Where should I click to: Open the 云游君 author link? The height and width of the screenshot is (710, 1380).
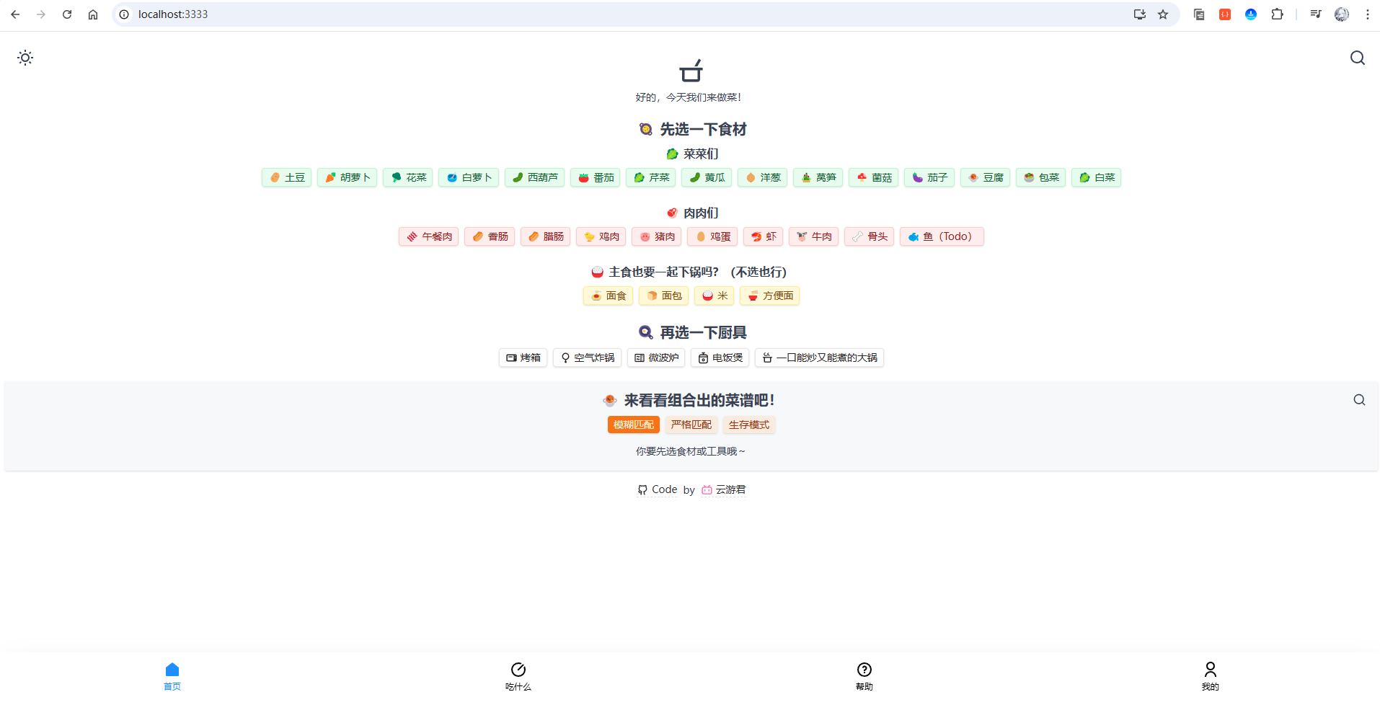(x=724, y=489)
